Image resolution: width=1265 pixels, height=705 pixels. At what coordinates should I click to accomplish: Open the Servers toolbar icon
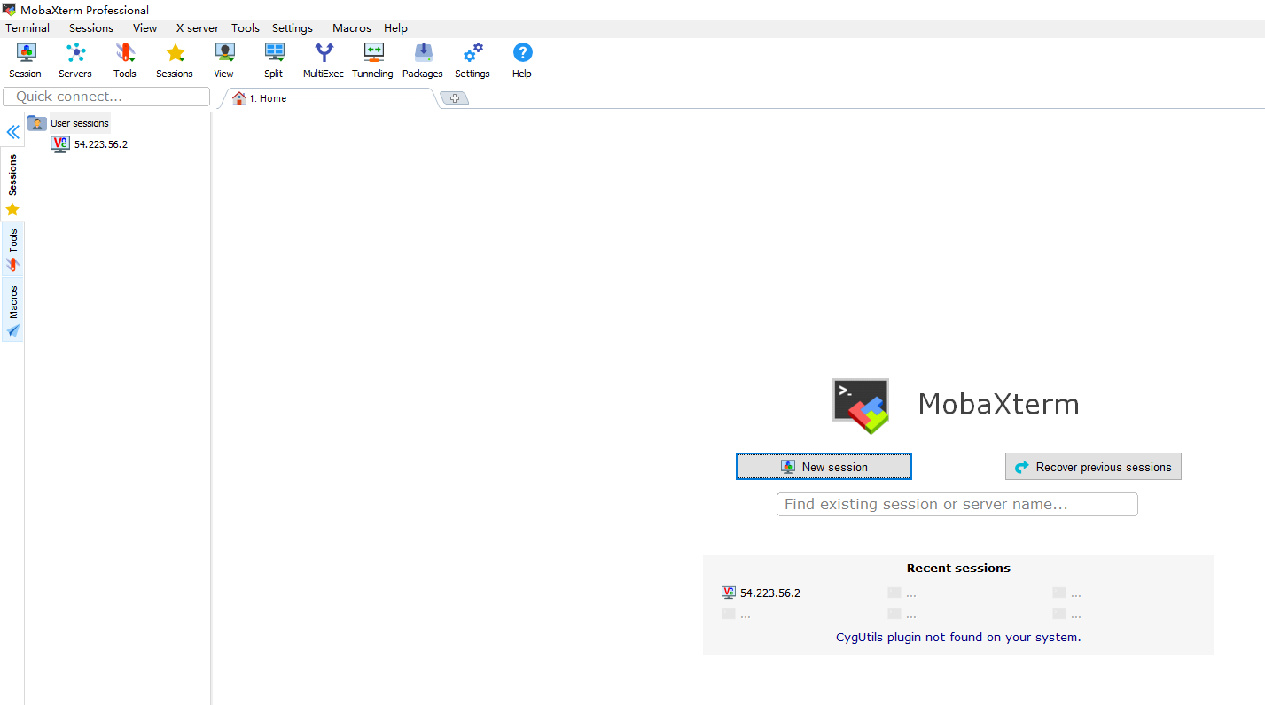click(75, 60)
